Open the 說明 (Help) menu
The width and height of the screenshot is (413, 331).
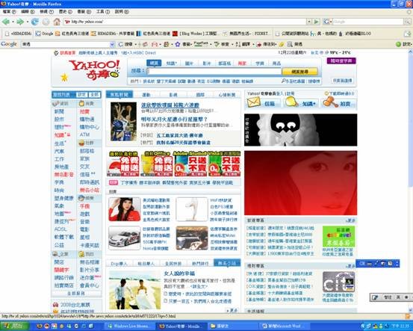click(x=122, y=12)
